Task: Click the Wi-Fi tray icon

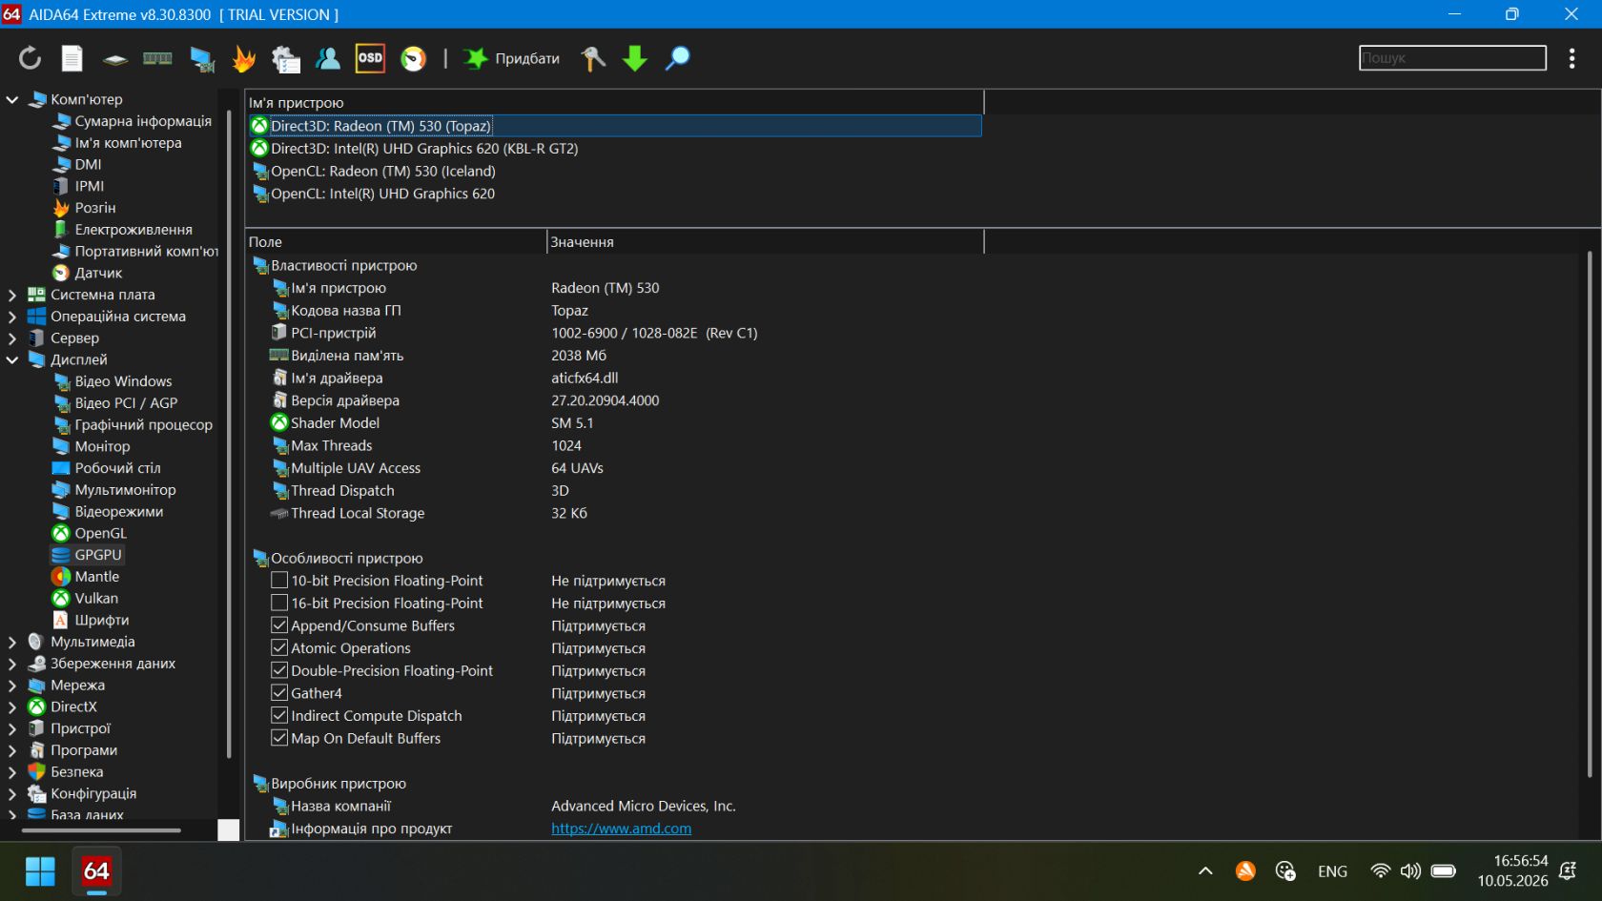Action: pyautogui.click(x=1379, y=870)
